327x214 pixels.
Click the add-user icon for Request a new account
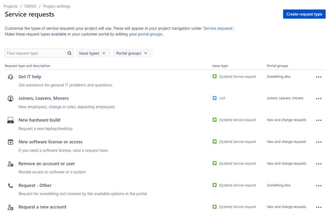tap(10, 207)
